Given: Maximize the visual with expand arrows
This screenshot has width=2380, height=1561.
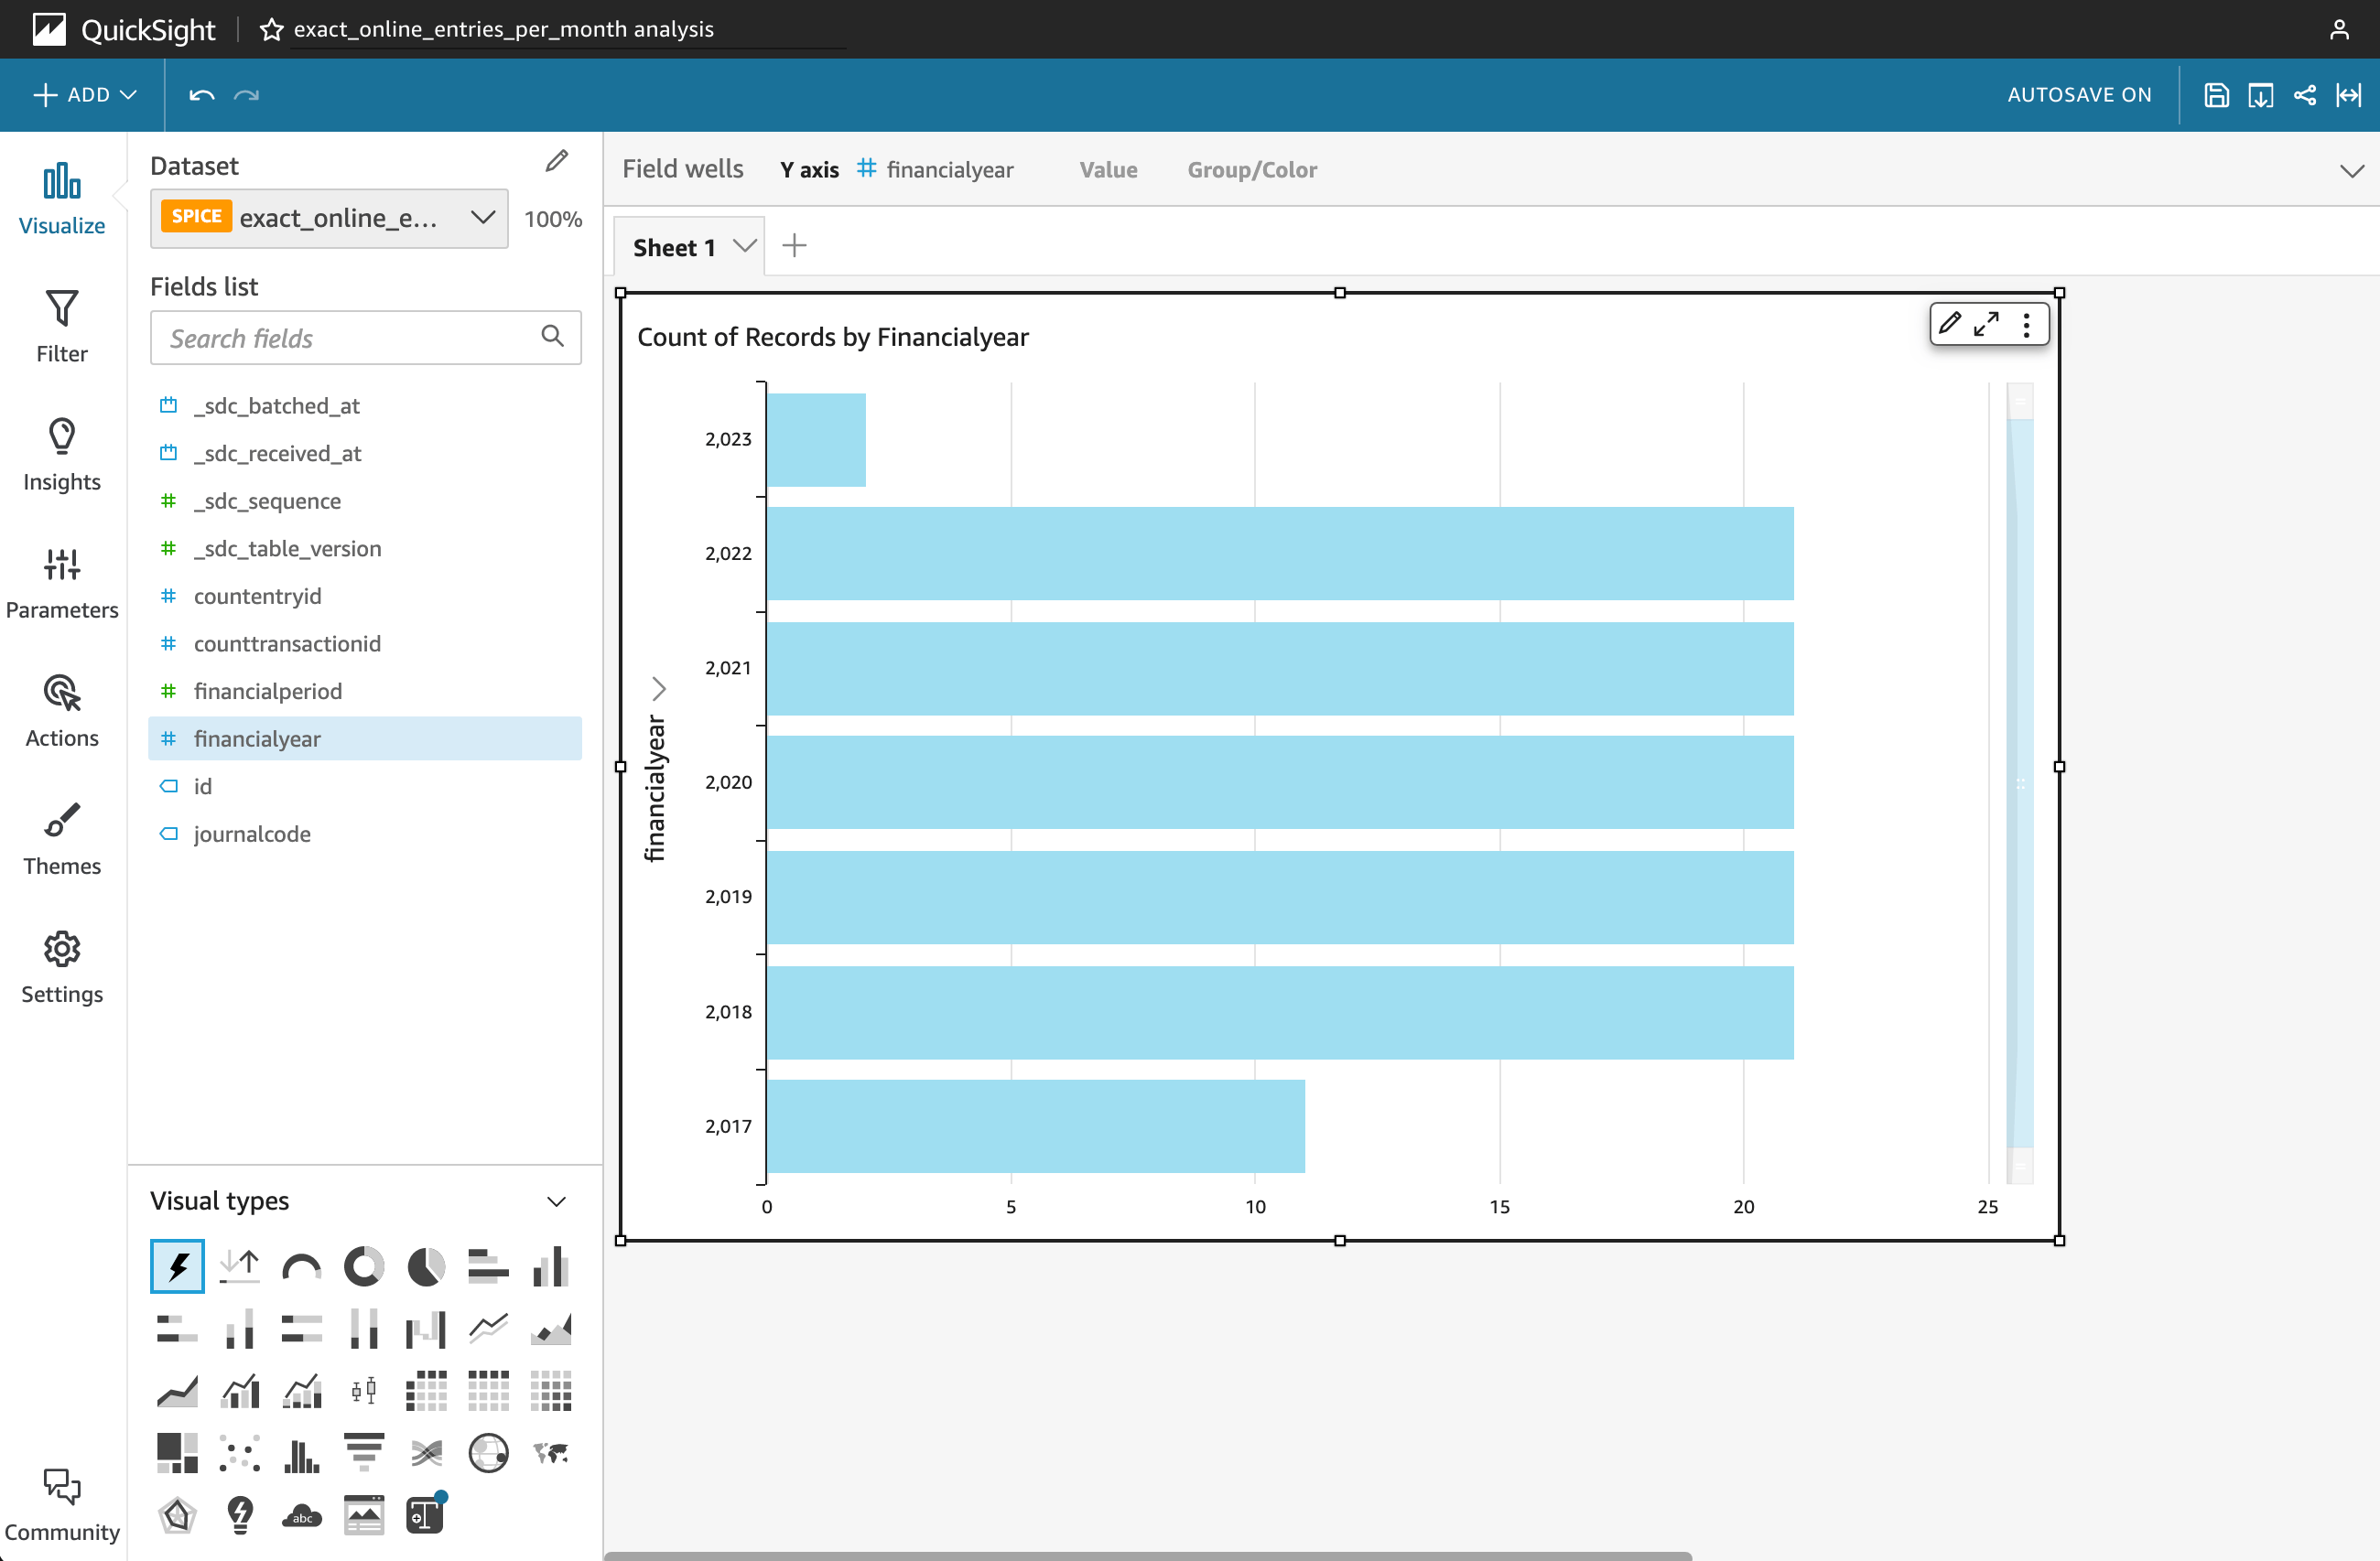Looking at the screenshot, I should pos(1986,324).
